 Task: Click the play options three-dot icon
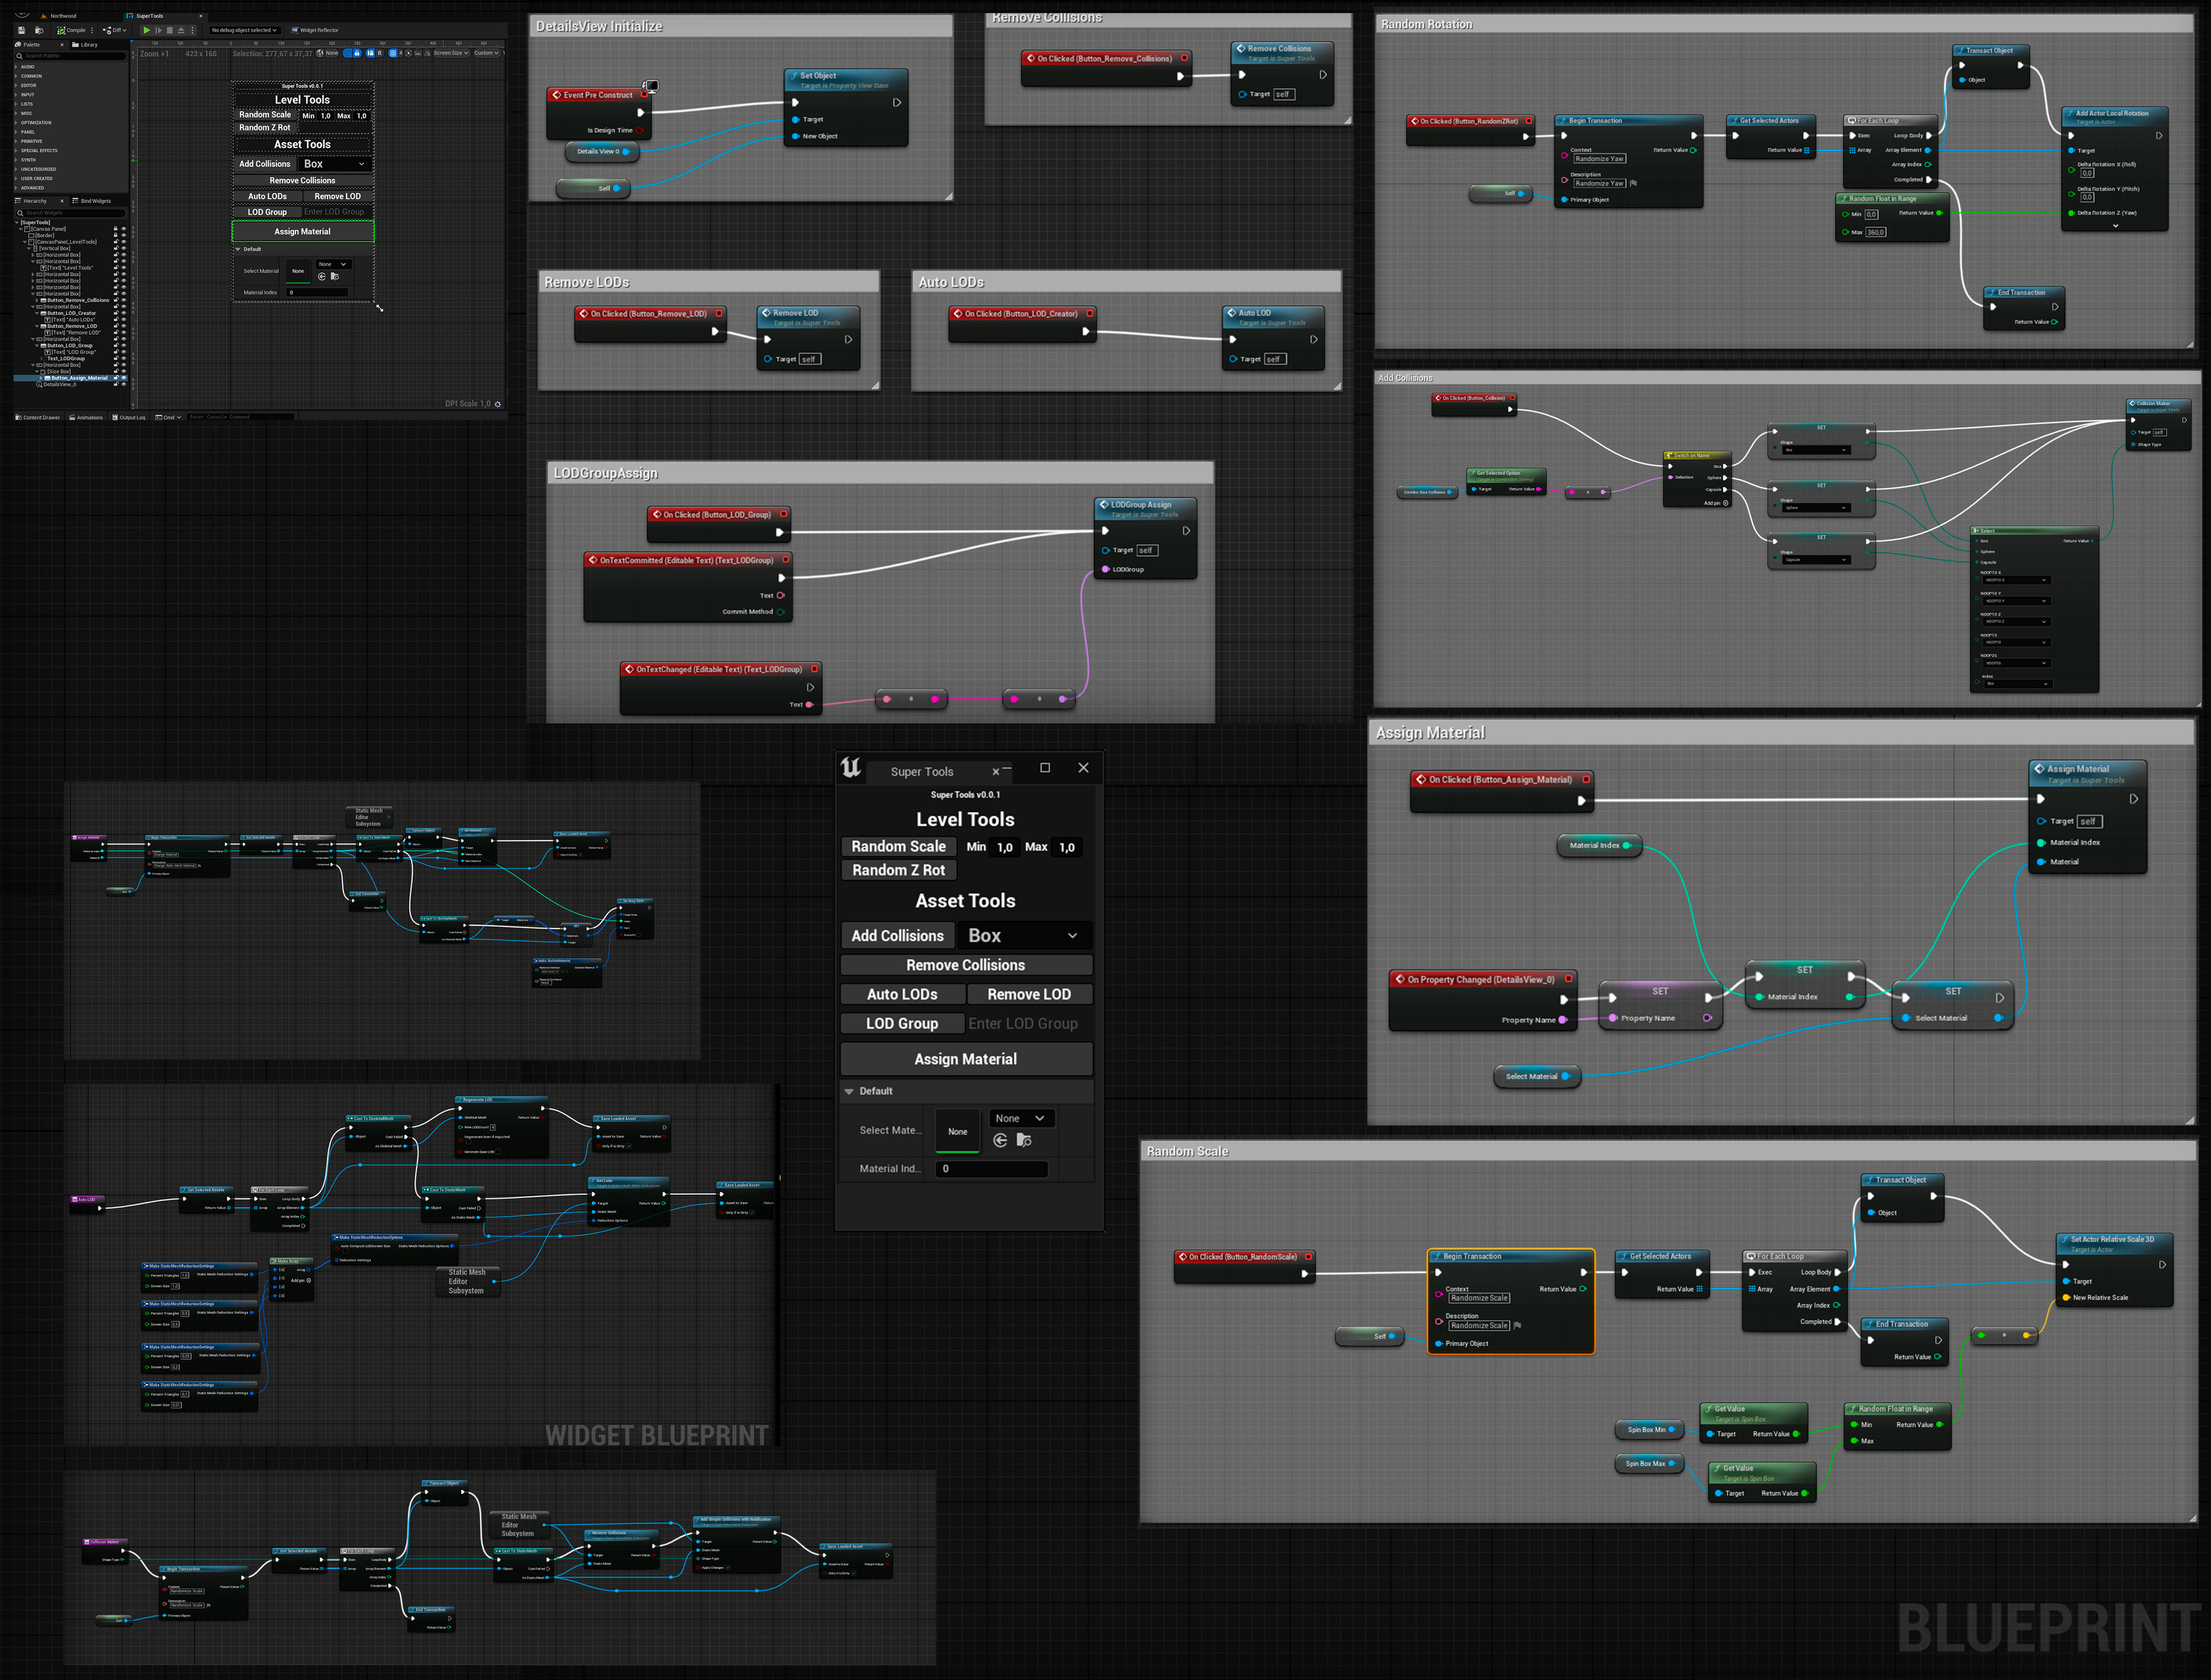coord(192,30)
